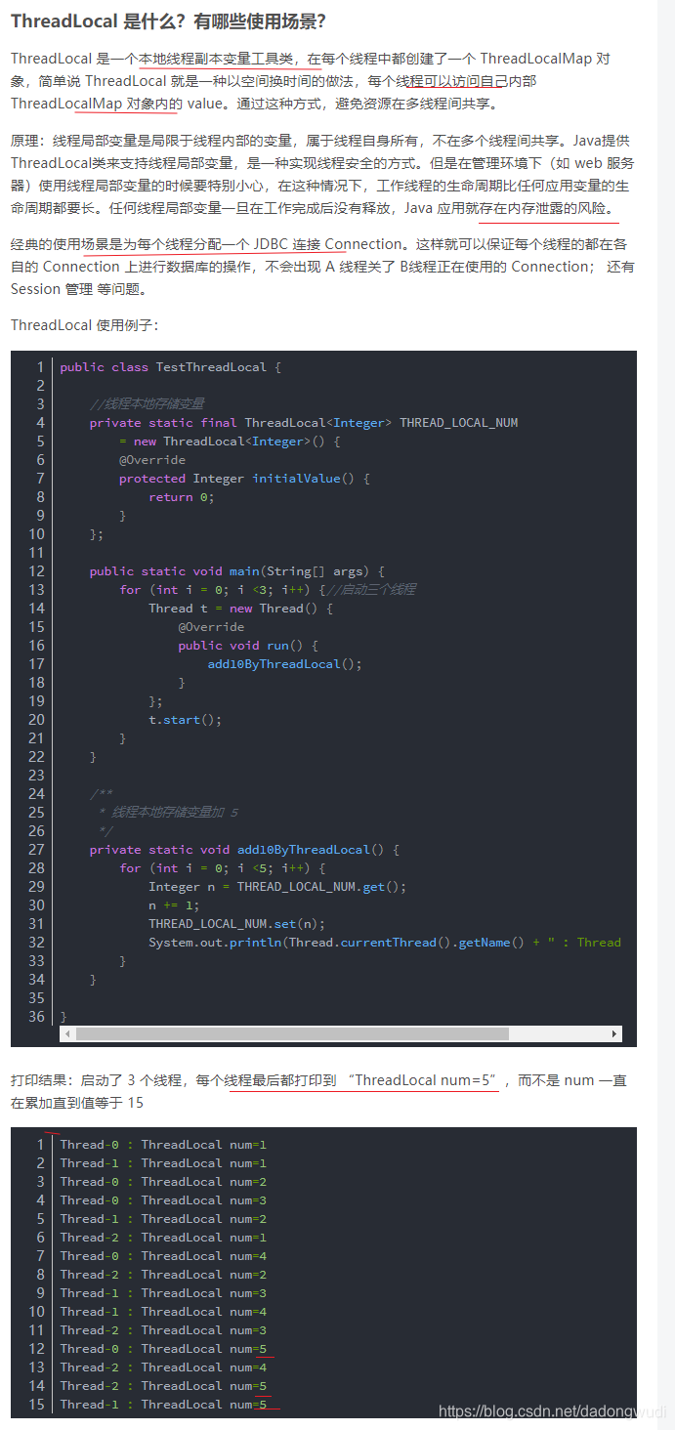Click output row 2 'Thread-1 : ThreadLocal num=1'
The width and height of the screenshot is (675, 1430).
pos(163,1163)
